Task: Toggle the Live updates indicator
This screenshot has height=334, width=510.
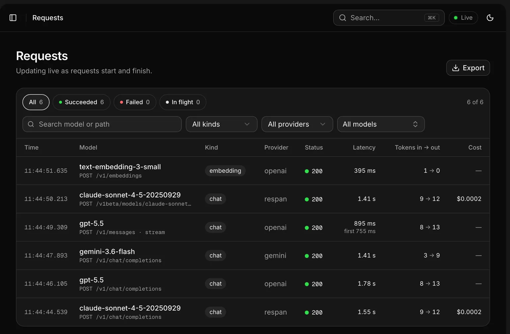Action: click(463, 18)
